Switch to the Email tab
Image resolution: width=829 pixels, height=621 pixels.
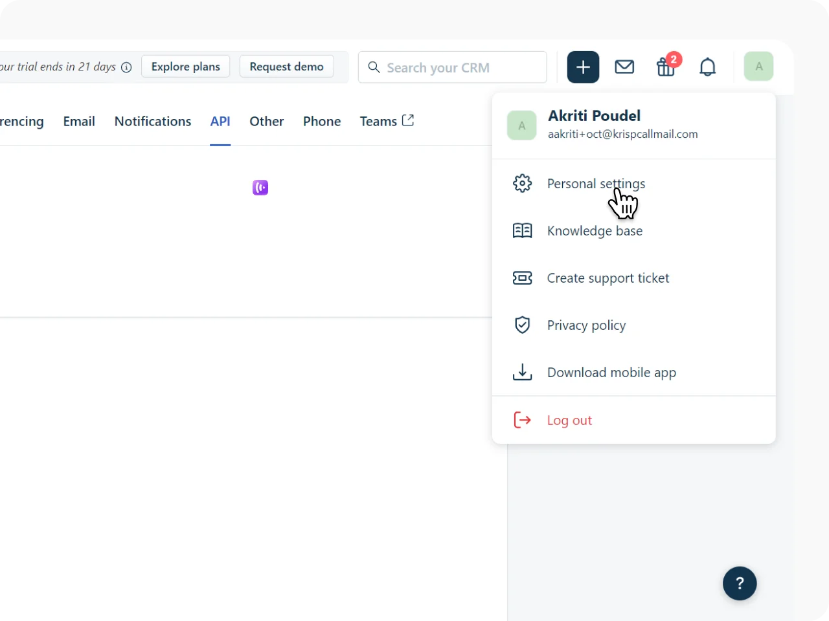[79, 122]
